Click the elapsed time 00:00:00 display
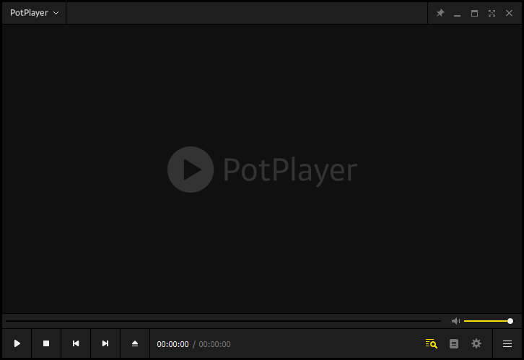The height and width of the screenshot is (360, 524). [173, 344]
